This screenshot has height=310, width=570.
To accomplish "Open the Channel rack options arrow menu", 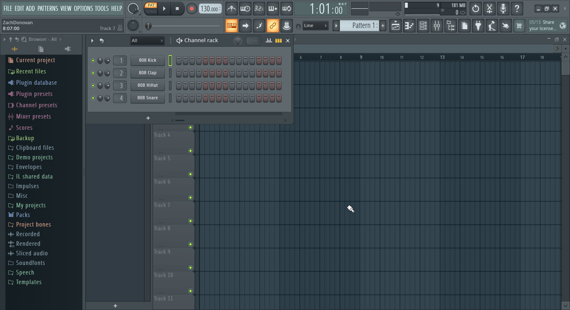I will 92,40.
